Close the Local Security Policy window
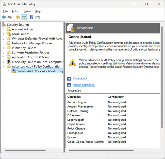The width and height of the screenshot is (165, 159). pyautogui.click(x=159, y=4)
